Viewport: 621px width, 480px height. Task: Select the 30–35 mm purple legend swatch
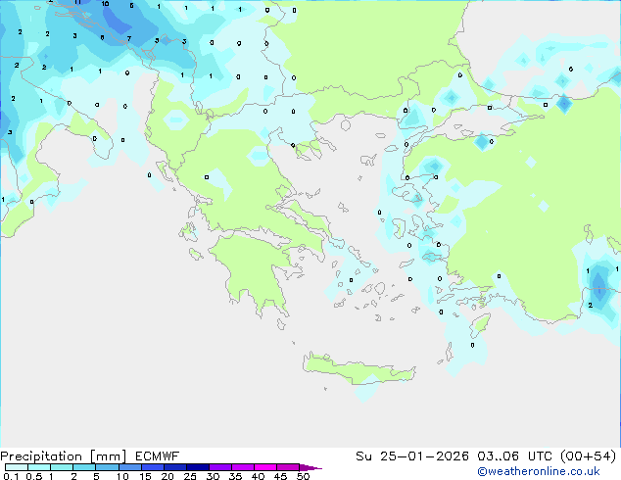[x=220, y=467]
